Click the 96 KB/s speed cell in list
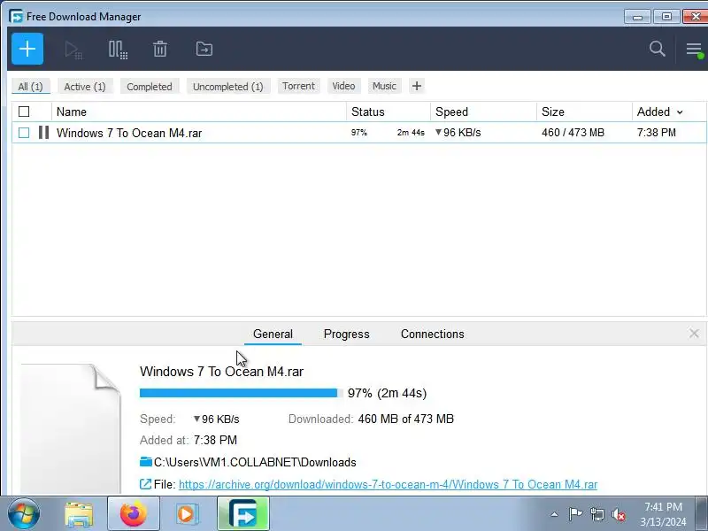The width and height of the screenshot is (708, 531). pyautogui.click(x=458, y=133)
